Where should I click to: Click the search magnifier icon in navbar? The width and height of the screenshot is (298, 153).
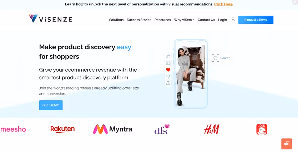point(233,19)
